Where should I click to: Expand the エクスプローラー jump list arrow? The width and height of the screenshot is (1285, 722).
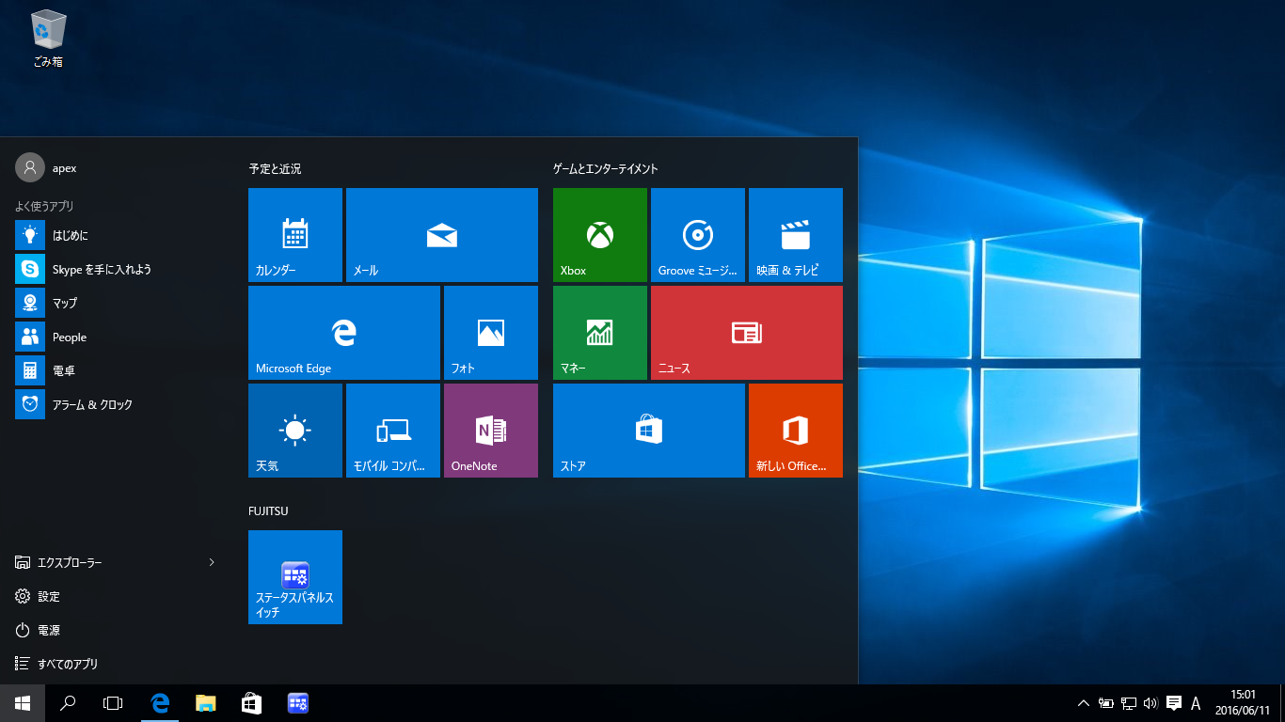(212, 562)
